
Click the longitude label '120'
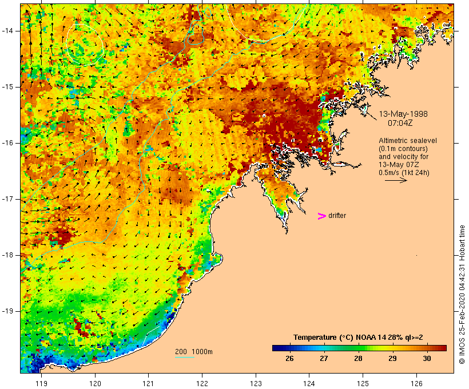pyautogui.click(x=95, y=383)
